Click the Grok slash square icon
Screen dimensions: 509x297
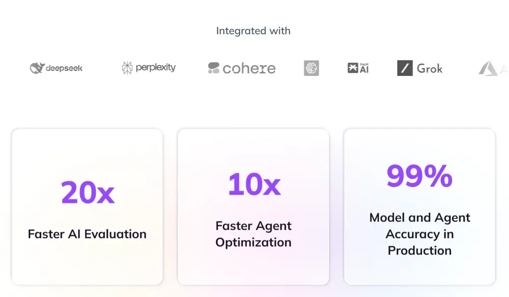pyautogui.click(x=405, y=68)
